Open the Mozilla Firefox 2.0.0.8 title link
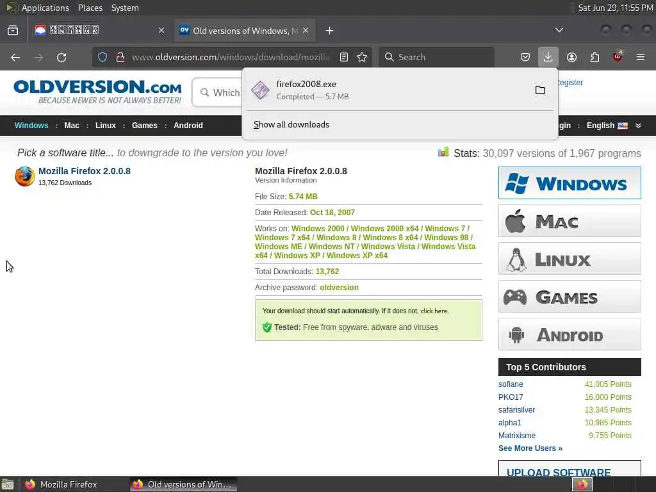656x492 pixels. (85, 171)
